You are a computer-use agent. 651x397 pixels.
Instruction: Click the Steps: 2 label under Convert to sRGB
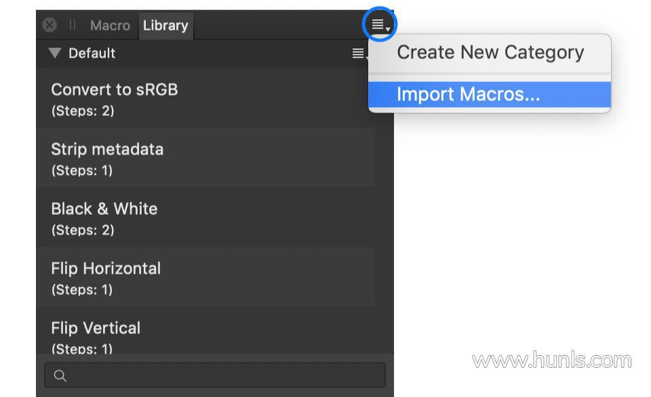pyautogui.click(x=82, y=111)
